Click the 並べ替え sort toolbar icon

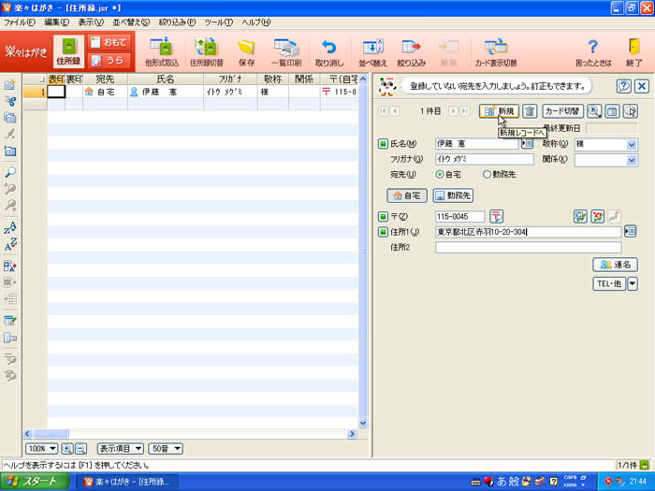coord(372,51)
